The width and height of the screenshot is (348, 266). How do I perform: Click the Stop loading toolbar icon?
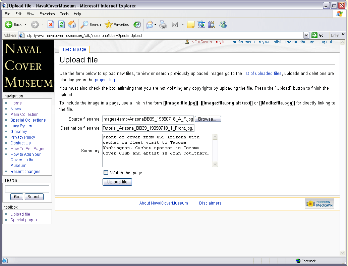pos(51,25)
